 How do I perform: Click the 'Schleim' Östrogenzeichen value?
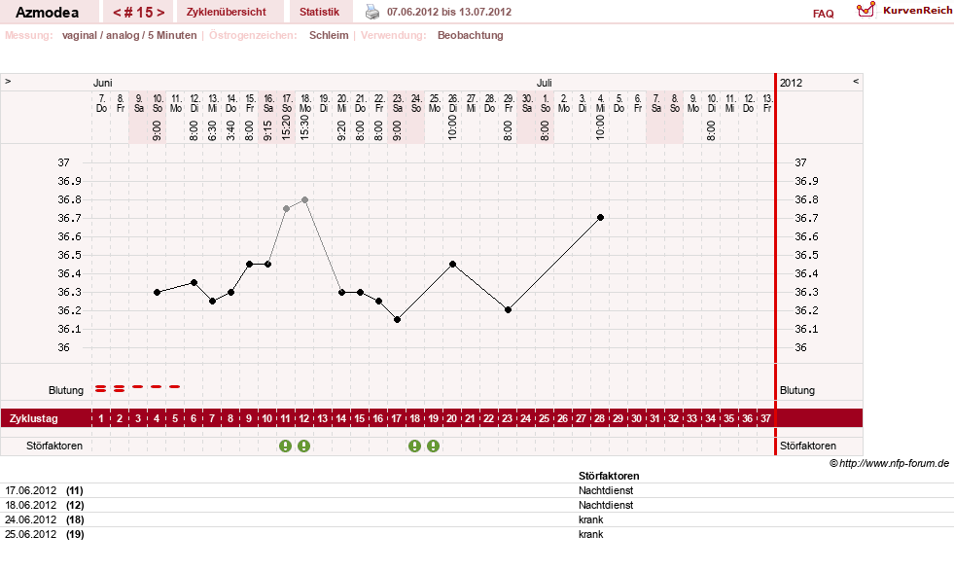[x=329, y=35]
